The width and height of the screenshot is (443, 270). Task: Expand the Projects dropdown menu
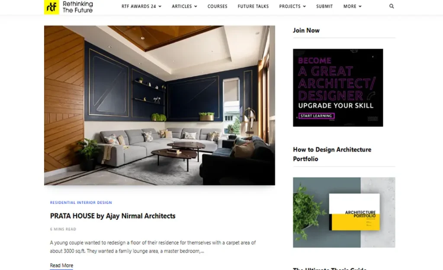tap(292, 6)
